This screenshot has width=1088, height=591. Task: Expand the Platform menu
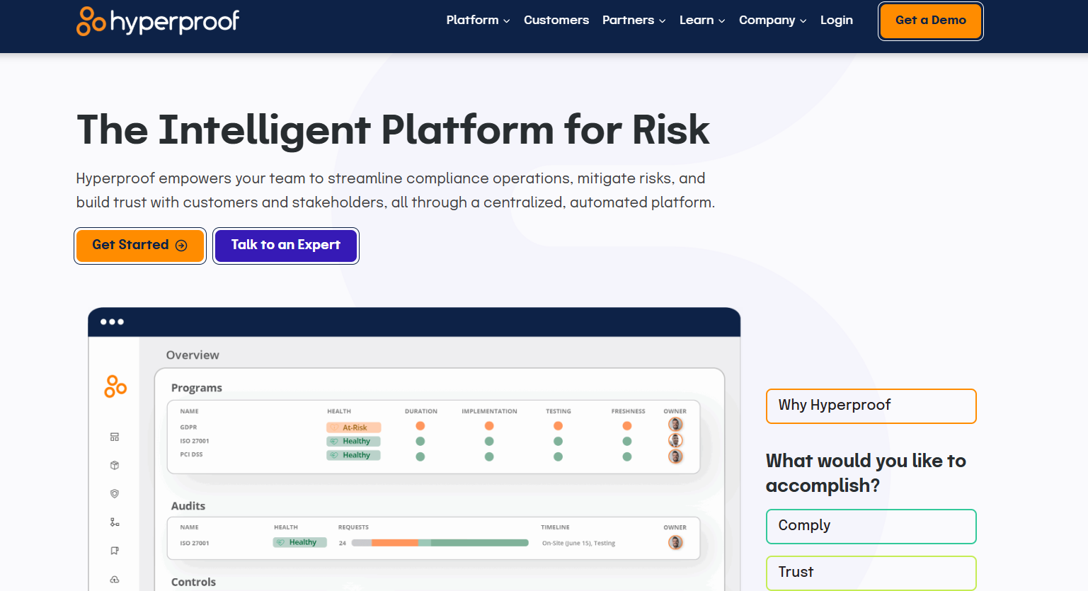click(x=478, y=20)
